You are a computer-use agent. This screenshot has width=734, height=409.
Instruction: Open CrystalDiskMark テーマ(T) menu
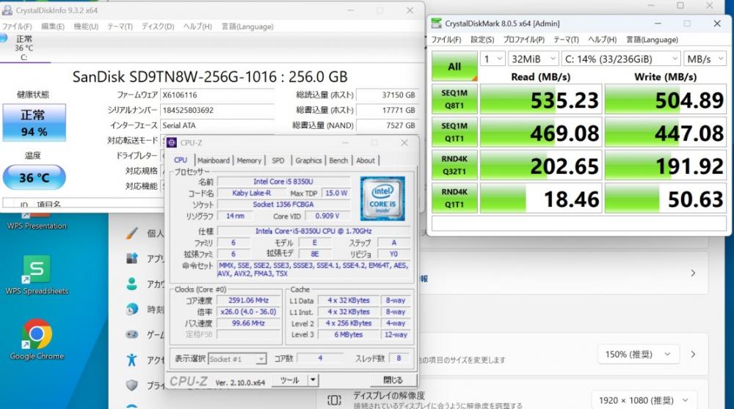[566, 40]
